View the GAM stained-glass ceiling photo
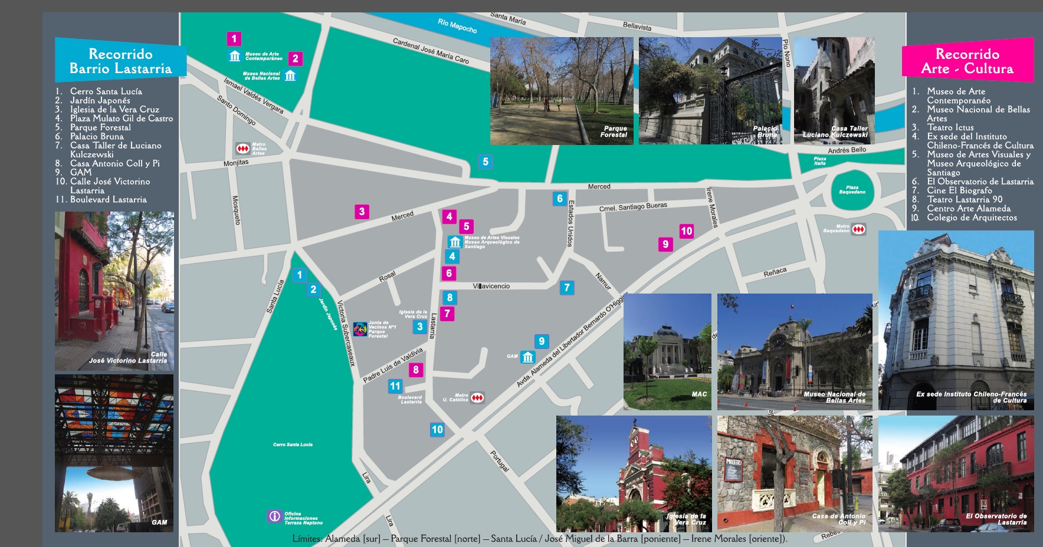 click(114, 453)
